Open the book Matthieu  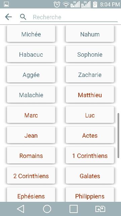coord(90,95)
